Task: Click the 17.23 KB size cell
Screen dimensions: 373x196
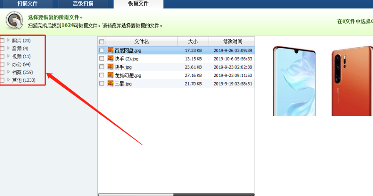Action: click(193, 50)
